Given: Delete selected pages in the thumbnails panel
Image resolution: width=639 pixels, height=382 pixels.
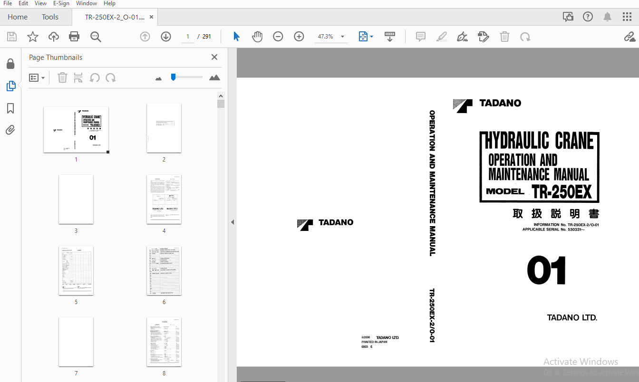Looking at the screenshot, I should 62,77.
